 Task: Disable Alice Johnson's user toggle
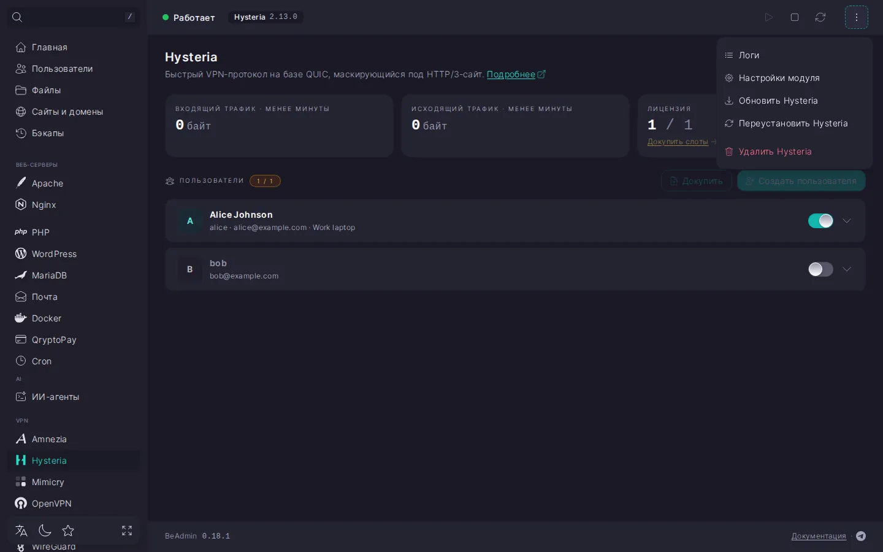[820, 221]
